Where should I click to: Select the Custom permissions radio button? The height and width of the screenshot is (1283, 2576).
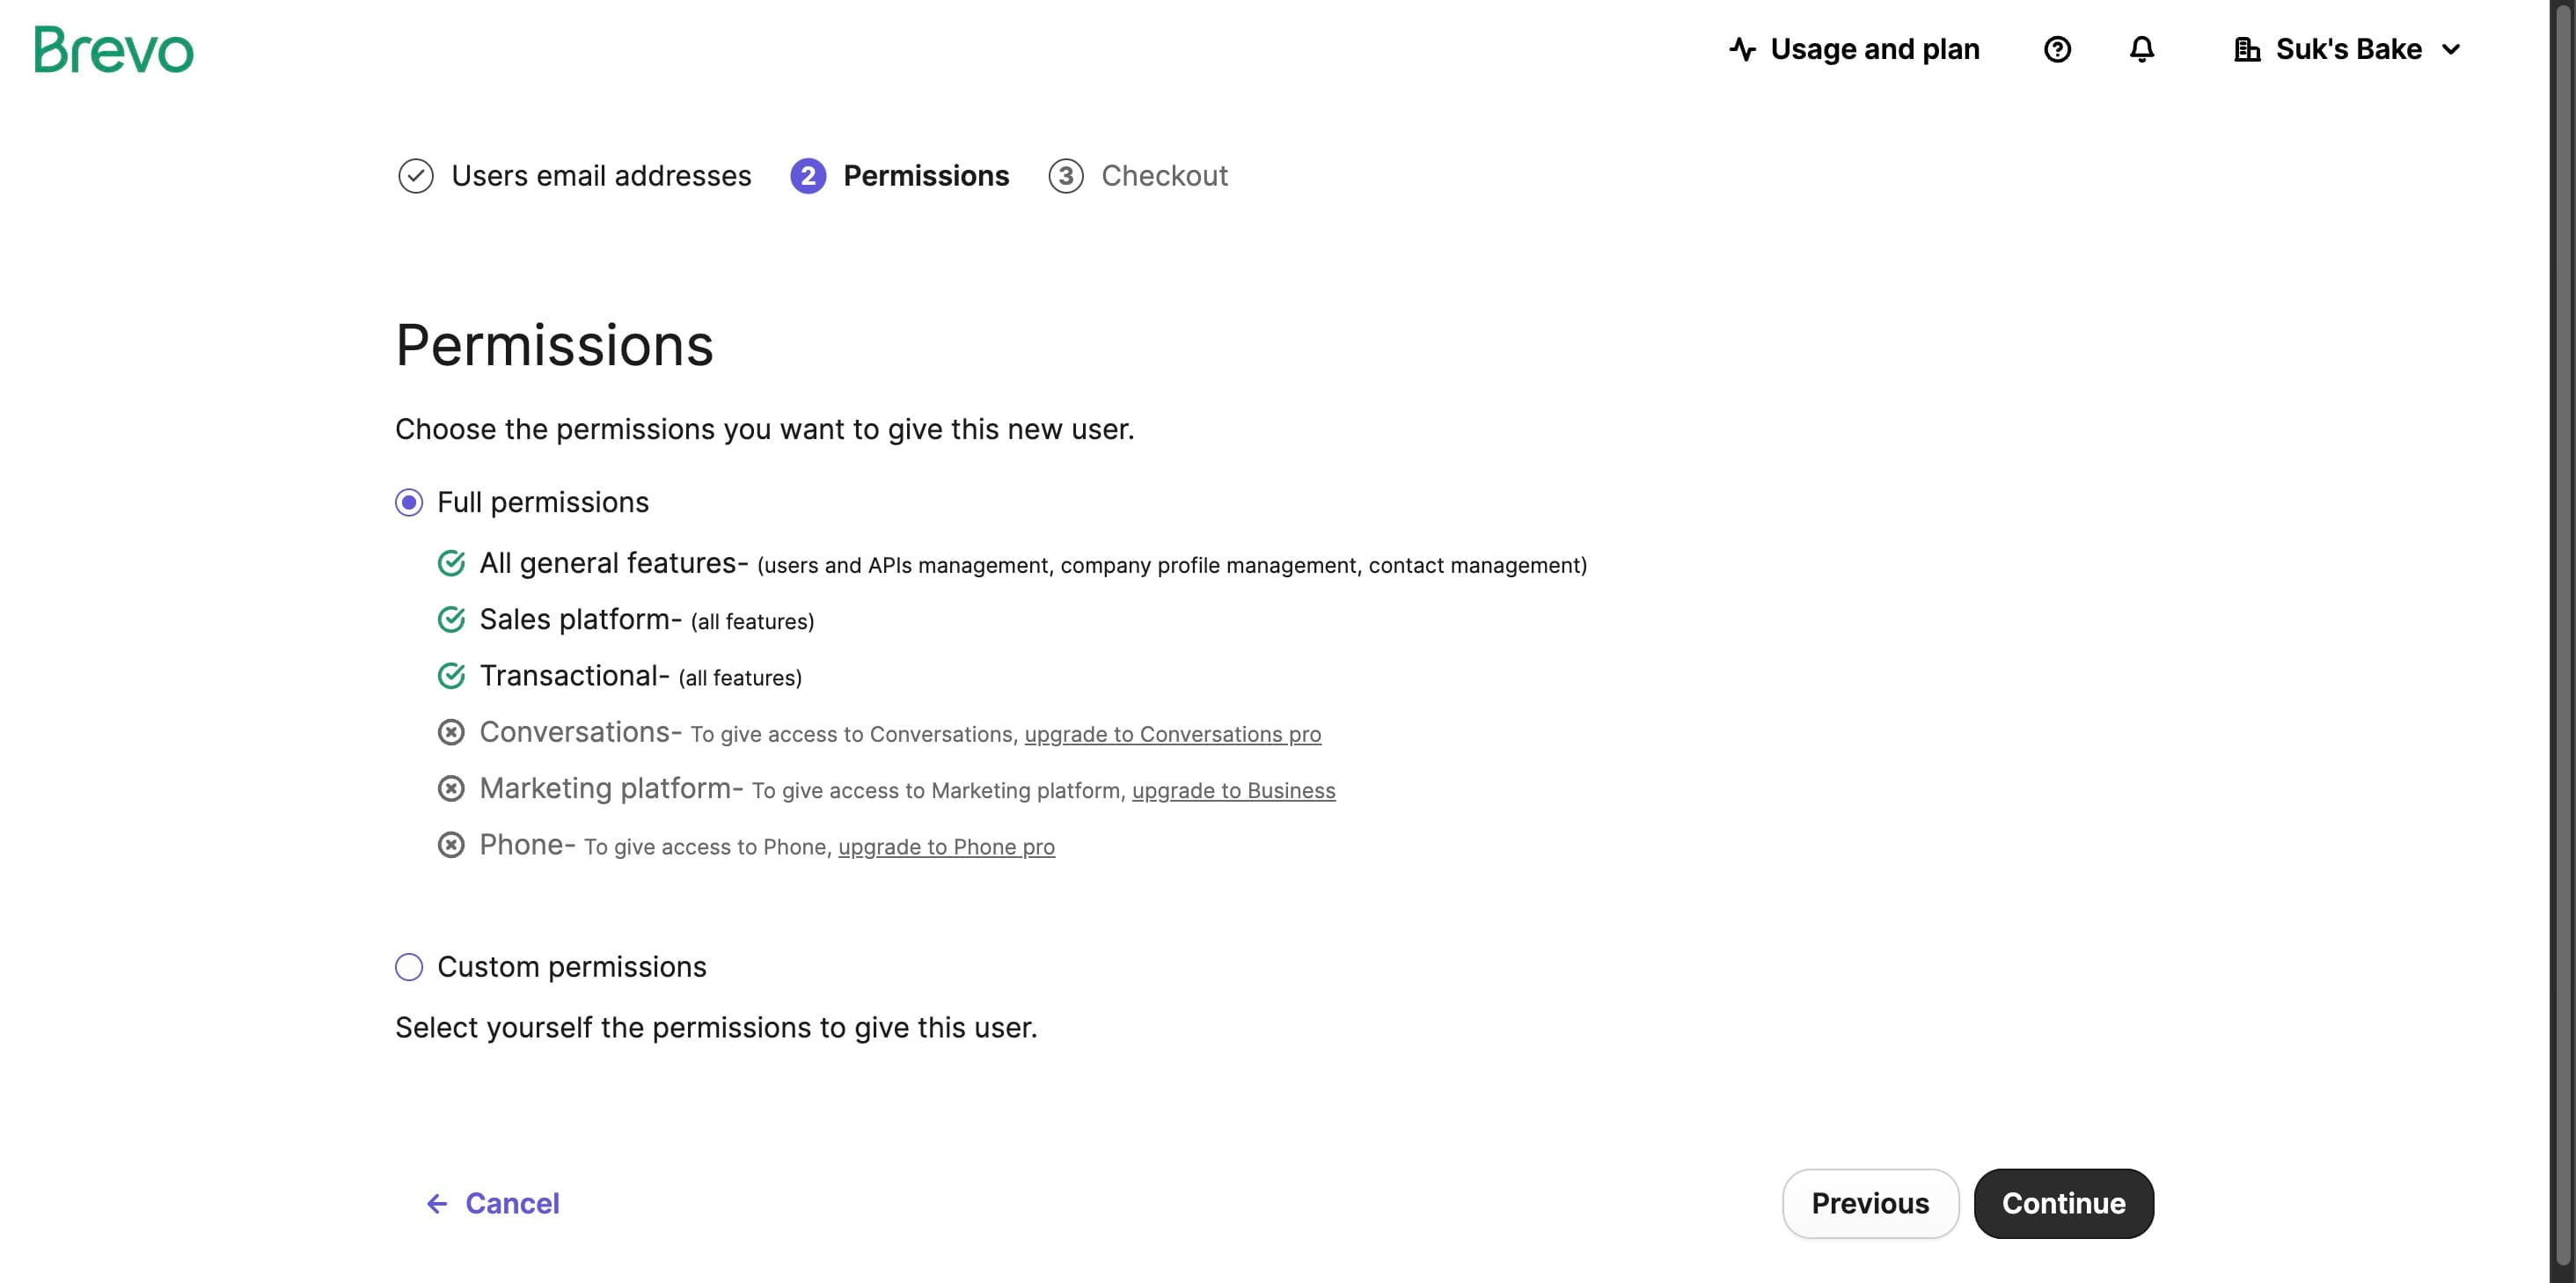click(x=408, y=966)
